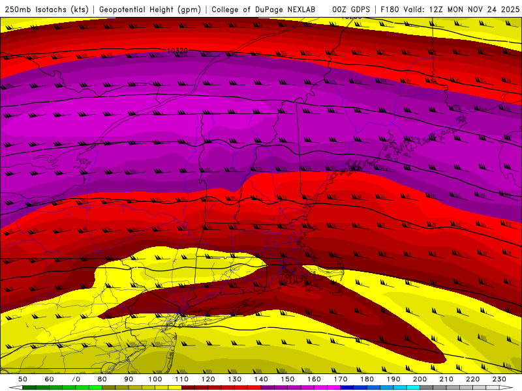The image size is (522, 391).
Task: Click the '190' value on the legend scale
Action: pyautogui.click(x=393, y=379)
